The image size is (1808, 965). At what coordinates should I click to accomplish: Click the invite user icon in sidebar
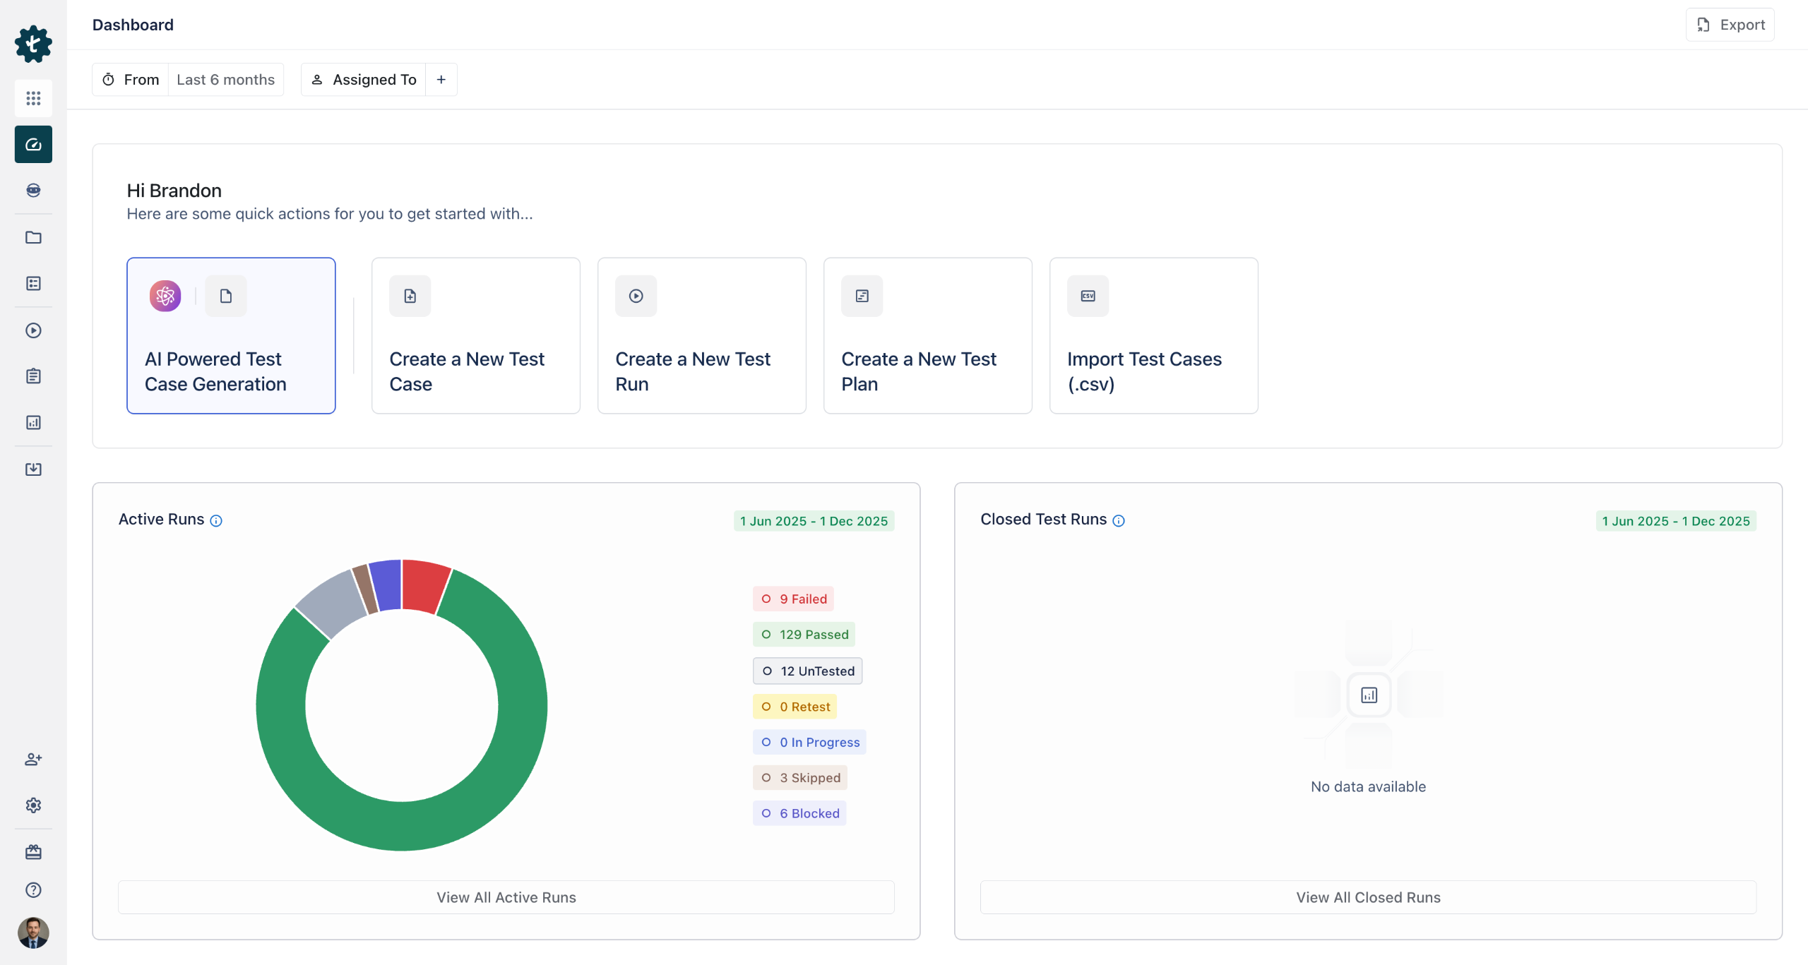[33, 759]
